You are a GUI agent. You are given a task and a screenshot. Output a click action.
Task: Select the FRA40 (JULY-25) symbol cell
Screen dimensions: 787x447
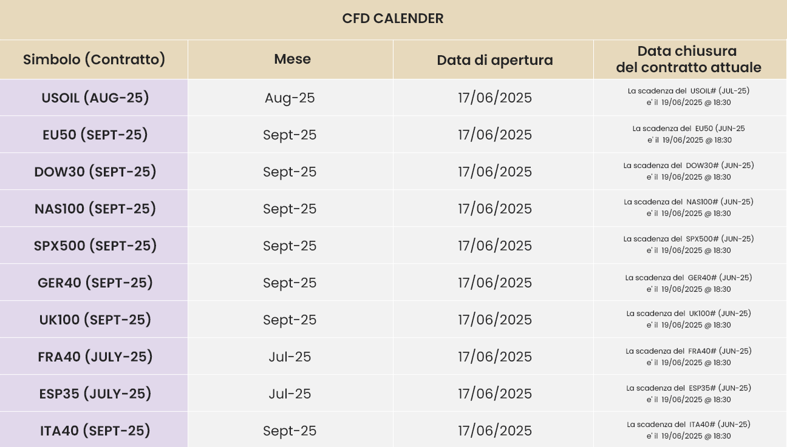pyautogui.click(x=95, y=357)
